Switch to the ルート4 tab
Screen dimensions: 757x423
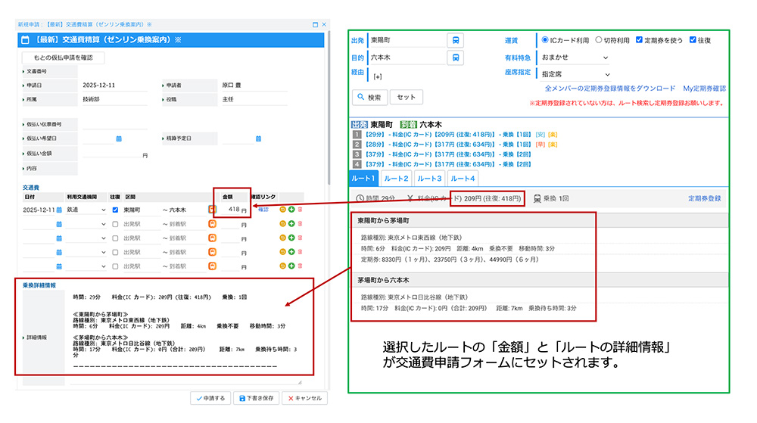(x=462, y=179)
